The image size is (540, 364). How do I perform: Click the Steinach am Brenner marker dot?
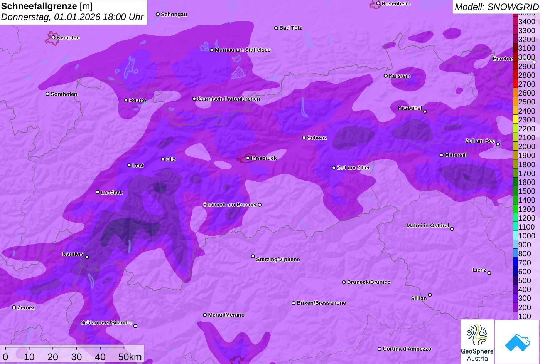point(260,205)
